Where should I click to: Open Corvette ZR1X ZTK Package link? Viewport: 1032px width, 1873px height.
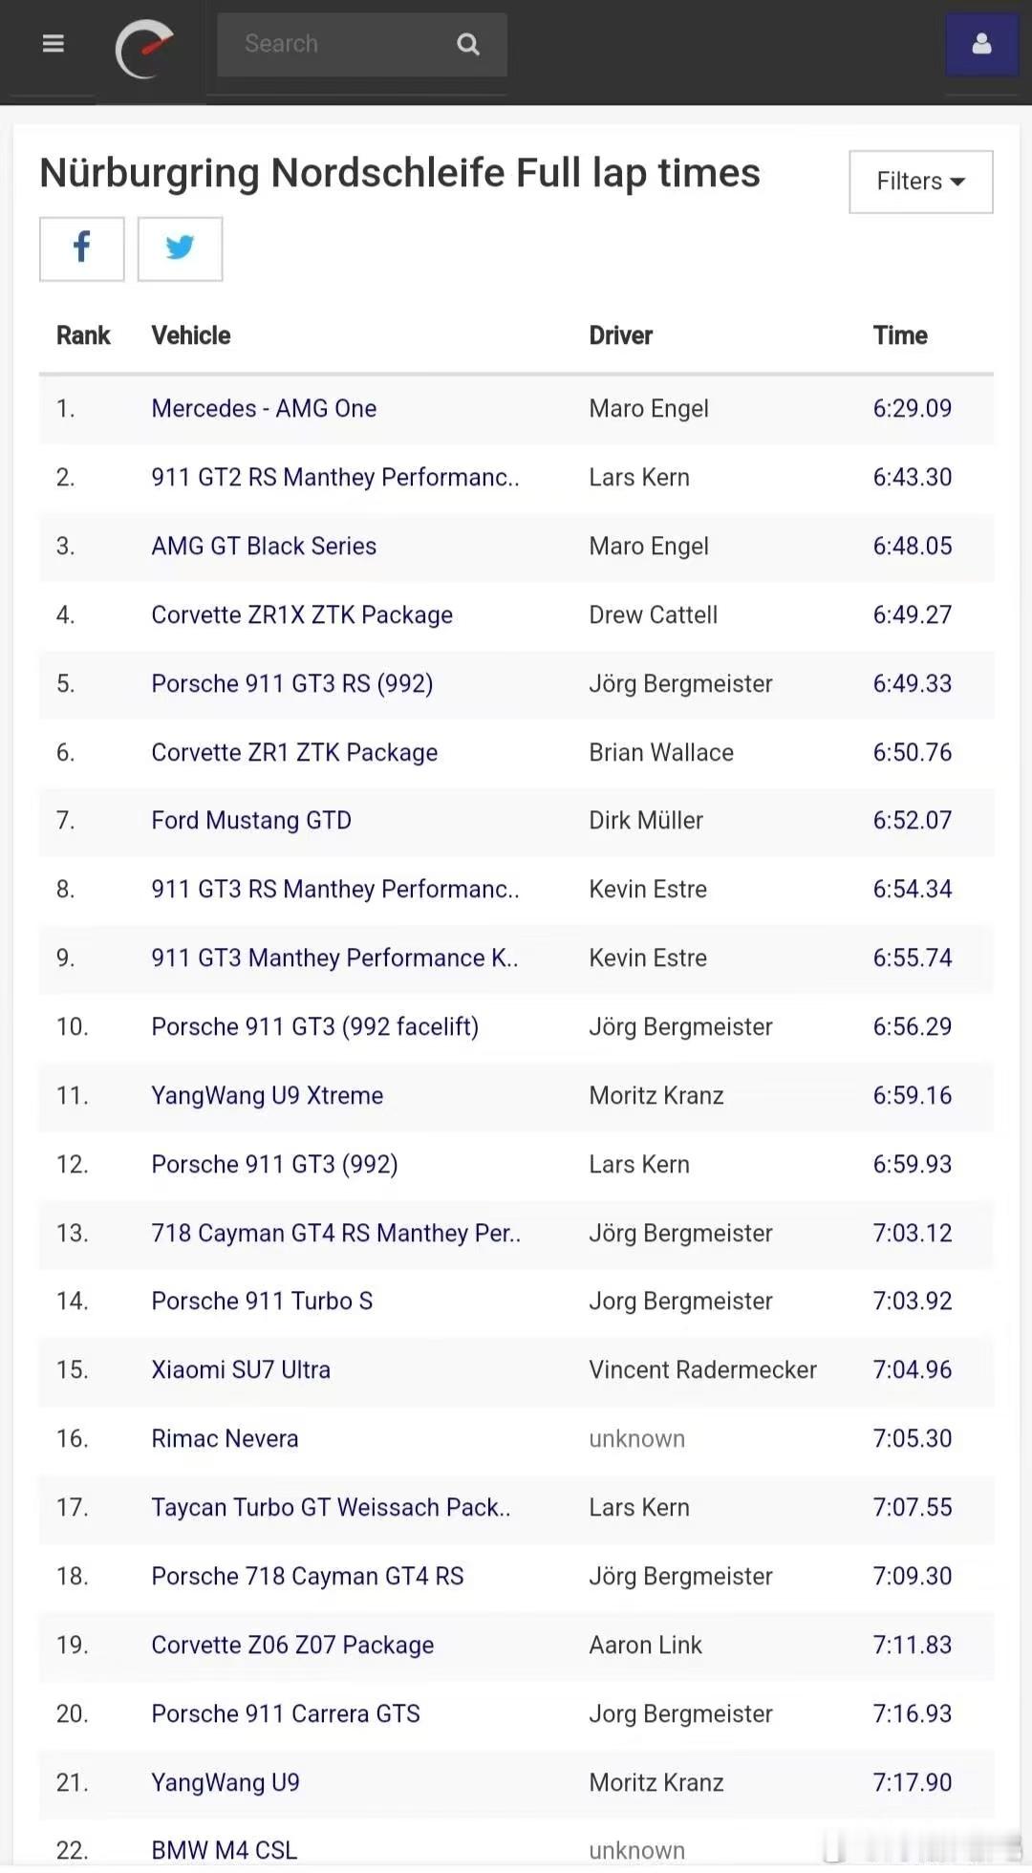[302, 615]
